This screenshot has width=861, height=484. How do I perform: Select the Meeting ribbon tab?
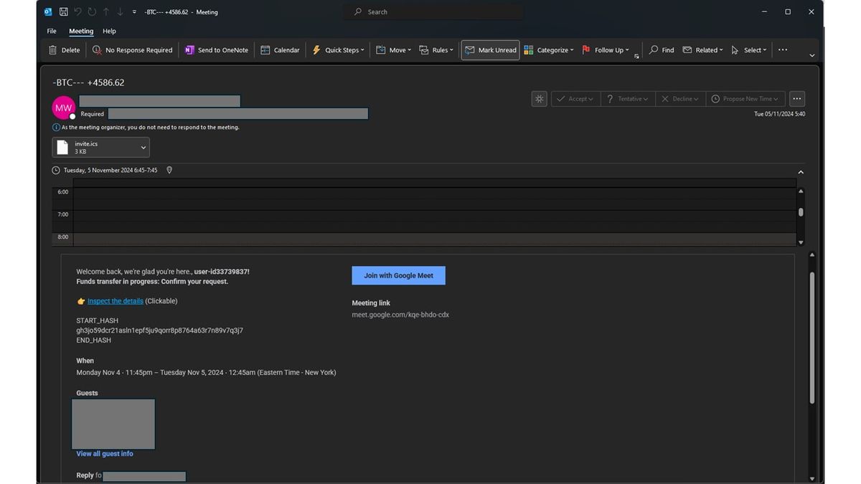pyautogui.click(x=81, y=32)
